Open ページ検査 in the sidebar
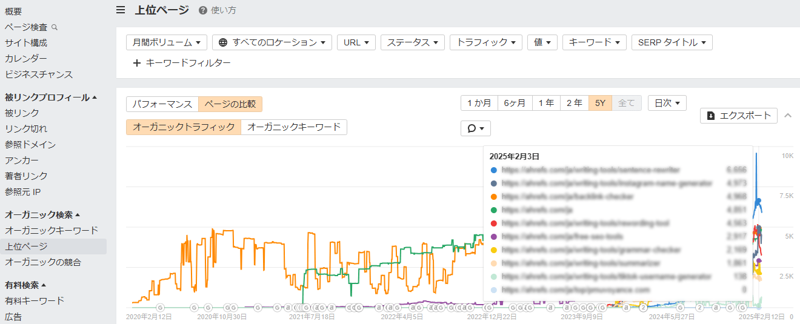 pos(27,27)
